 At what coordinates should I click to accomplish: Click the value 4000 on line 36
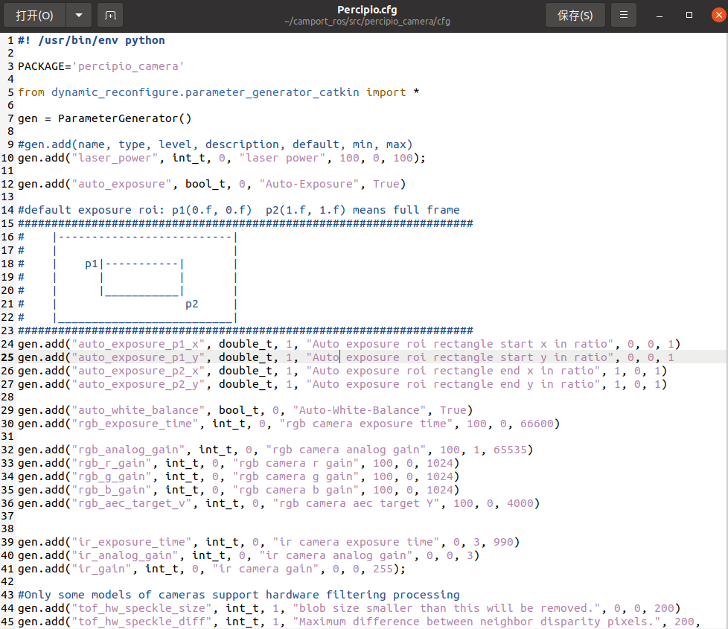pos(520,504)
